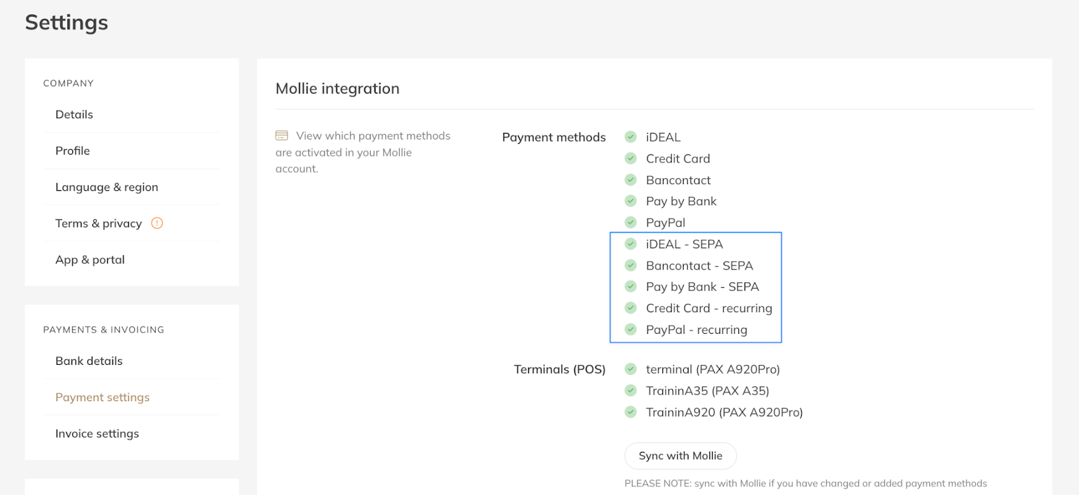Click the check icon next to PayPal - recurring

pos(631,330)
